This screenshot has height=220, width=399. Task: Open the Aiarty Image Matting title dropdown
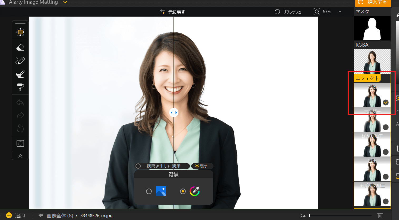(x=65, y=2)
